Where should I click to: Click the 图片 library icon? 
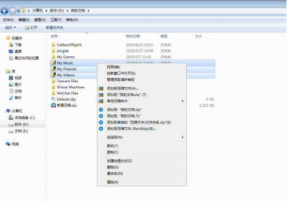11,85
